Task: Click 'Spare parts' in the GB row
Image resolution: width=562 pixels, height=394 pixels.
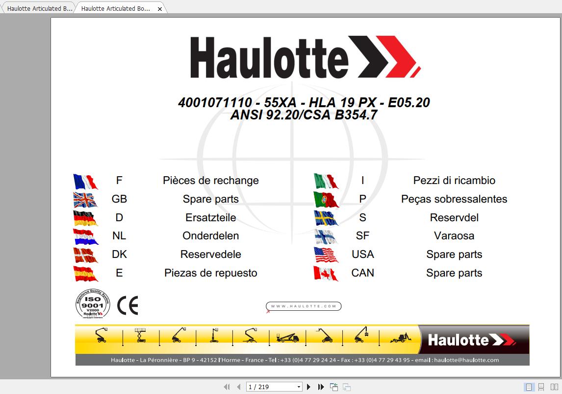Action: 211,199
